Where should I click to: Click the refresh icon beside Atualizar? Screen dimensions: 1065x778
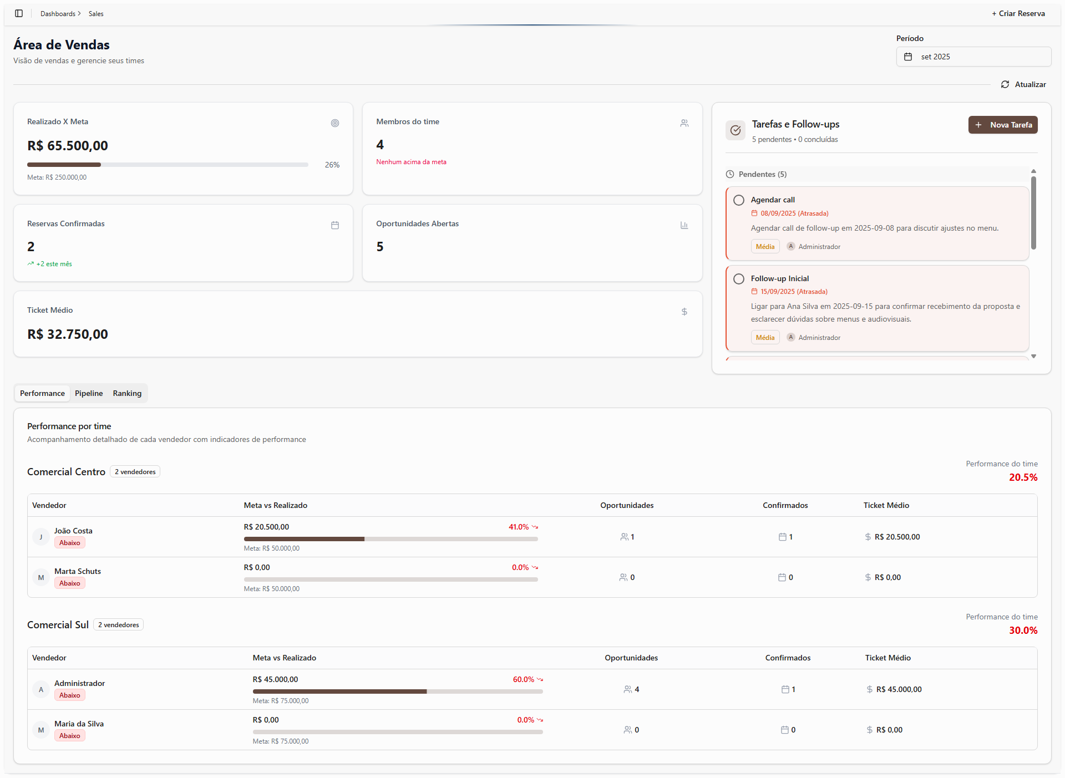click(1005, 84)
